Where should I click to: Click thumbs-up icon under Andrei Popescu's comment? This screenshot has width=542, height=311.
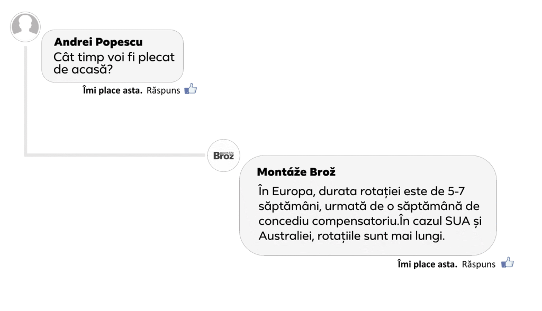pyautogui.click(x=191, y=89)
